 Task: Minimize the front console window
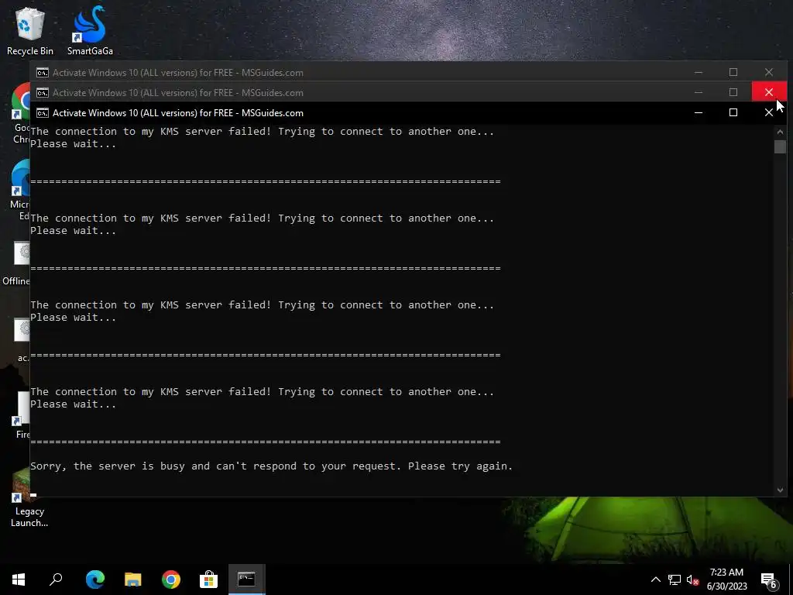click(x=699, y=112)
